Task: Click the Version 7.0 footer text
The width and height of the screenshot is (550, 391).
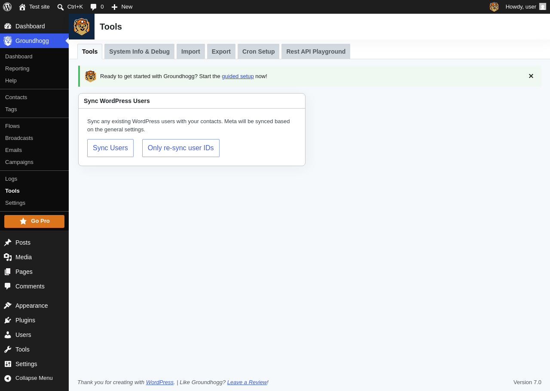Action: tap(527, 382)
